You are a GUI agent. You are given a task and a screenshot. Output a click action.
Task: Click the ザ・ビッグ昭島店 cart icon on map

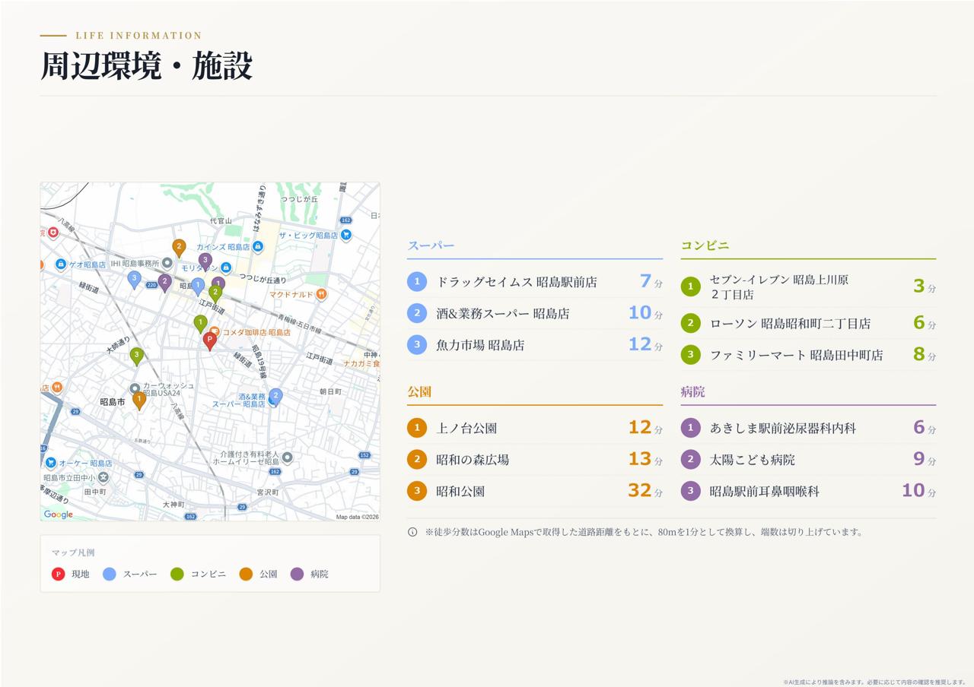click(x=346, y=235)
